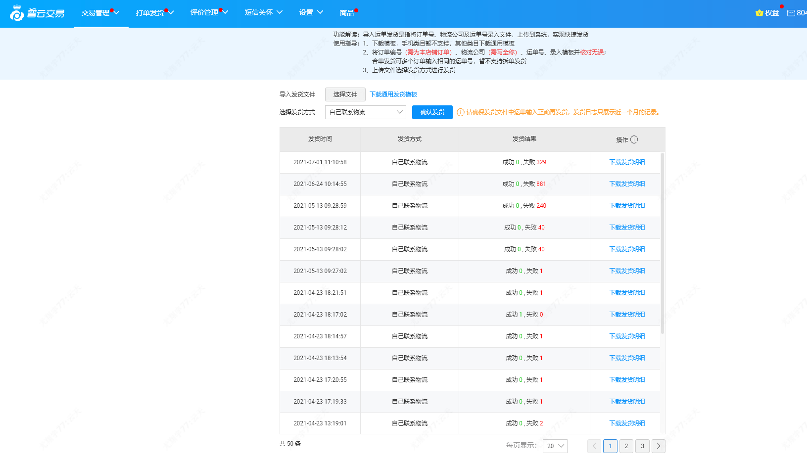The image size is (807, 462).
Task: Select page 2 in pagination
Action: [626, 446]
